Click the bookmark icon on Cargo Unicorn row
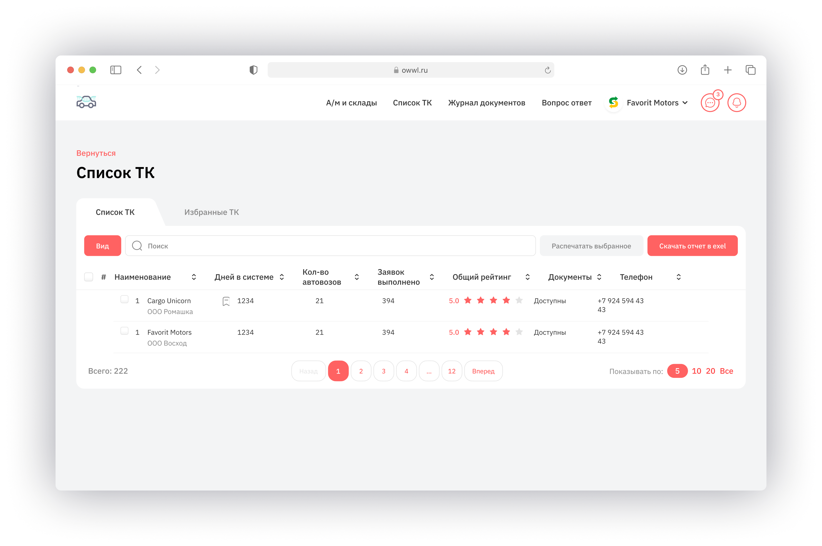Viewport: 822px width, 546px height. 226,301
